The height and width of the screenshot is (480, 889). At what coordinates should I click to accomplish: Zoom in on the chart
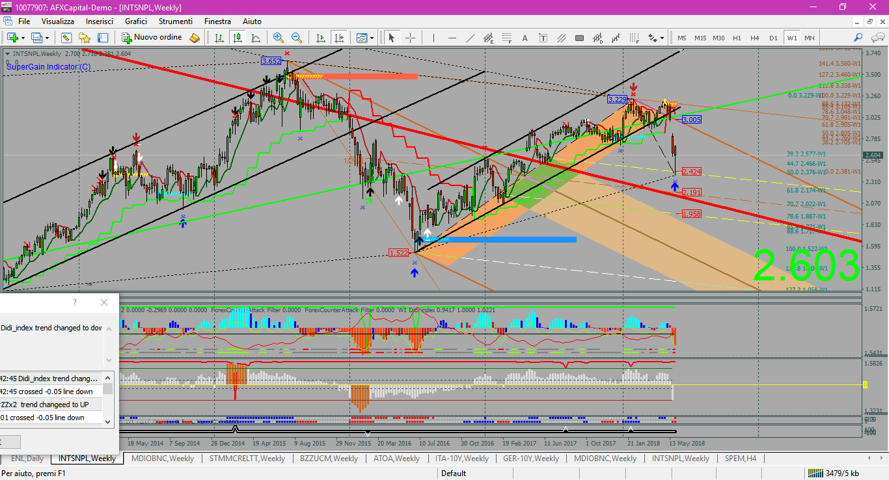[x=279, y=38]
